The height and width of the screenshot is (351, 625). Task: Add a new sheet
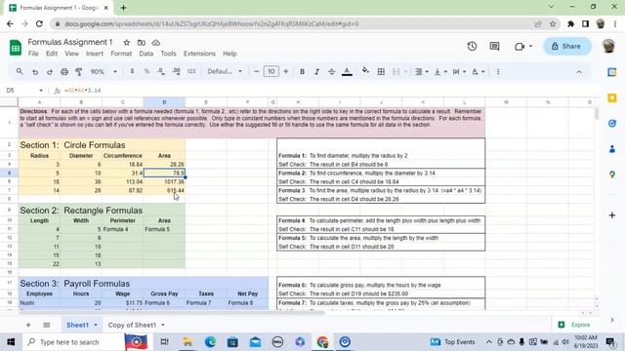[28, 325]
